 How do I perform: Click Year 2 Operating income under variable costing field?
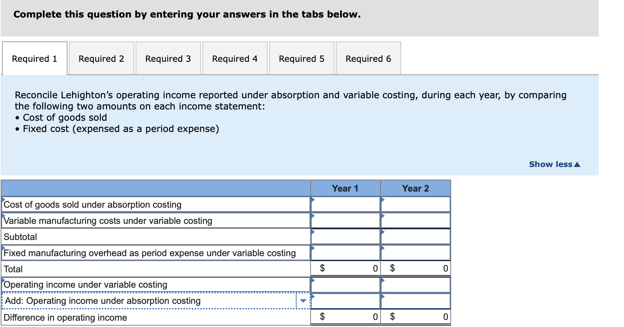pos(416,284)
